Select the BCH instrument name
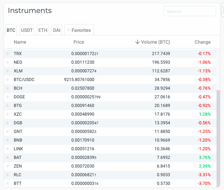This screenshot has height=190, width=224. click(18, 88)
